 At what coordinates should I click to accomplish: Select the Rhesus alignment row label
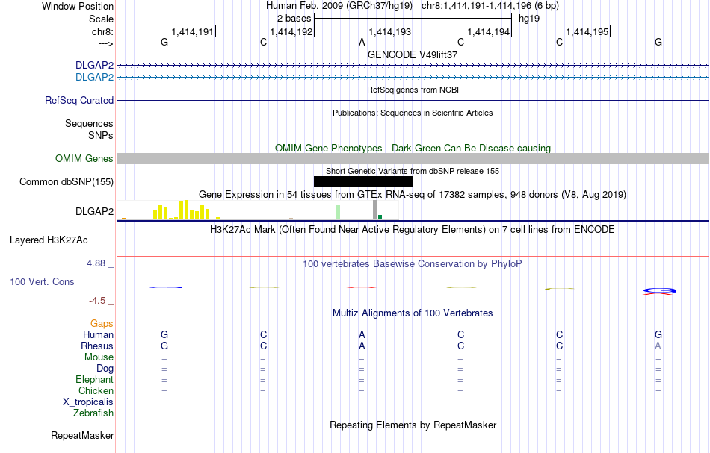click(97, 346)
